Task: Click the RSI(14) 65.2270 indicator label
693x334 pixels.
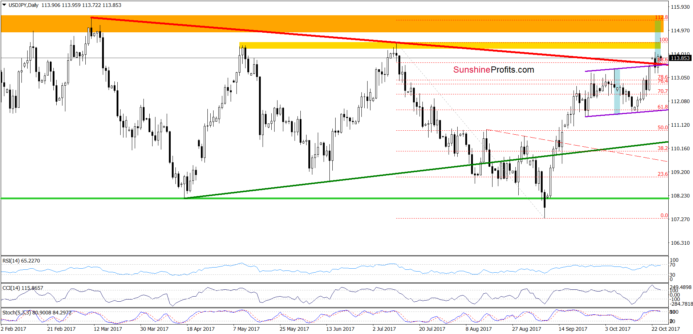Action: 21,261
